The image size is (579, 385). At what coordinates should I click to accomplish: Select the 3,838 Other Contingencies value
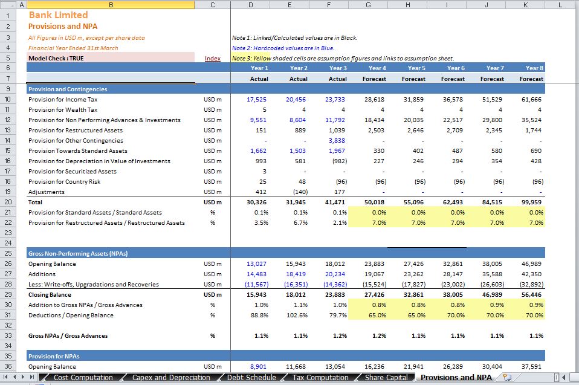click(x=329, y=141)
